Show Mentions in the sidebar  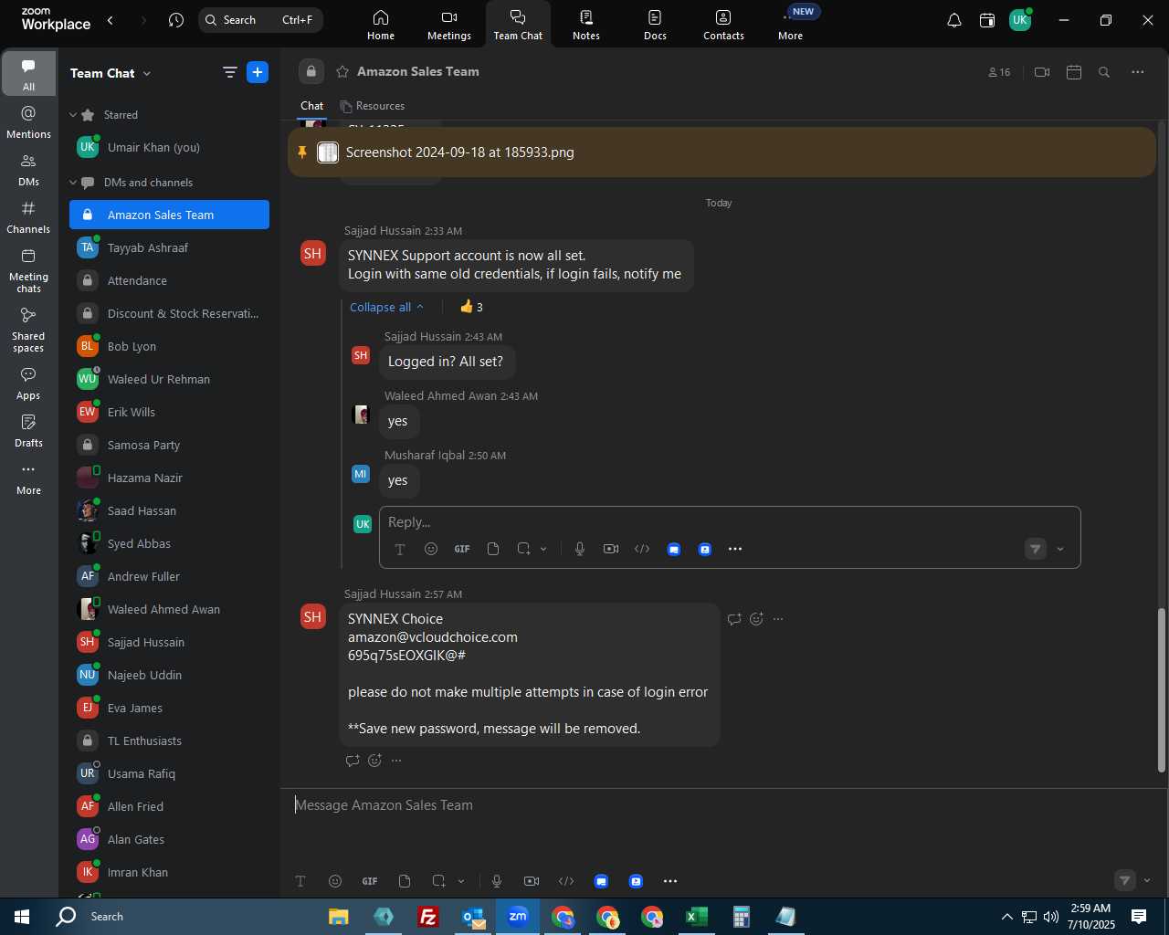point(28,122)
